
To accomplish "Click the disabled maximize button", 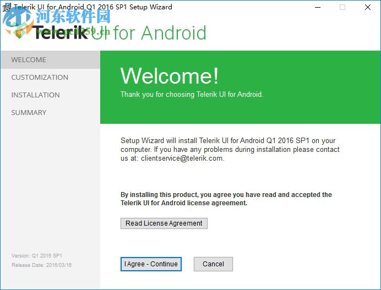I will [342, 7].
